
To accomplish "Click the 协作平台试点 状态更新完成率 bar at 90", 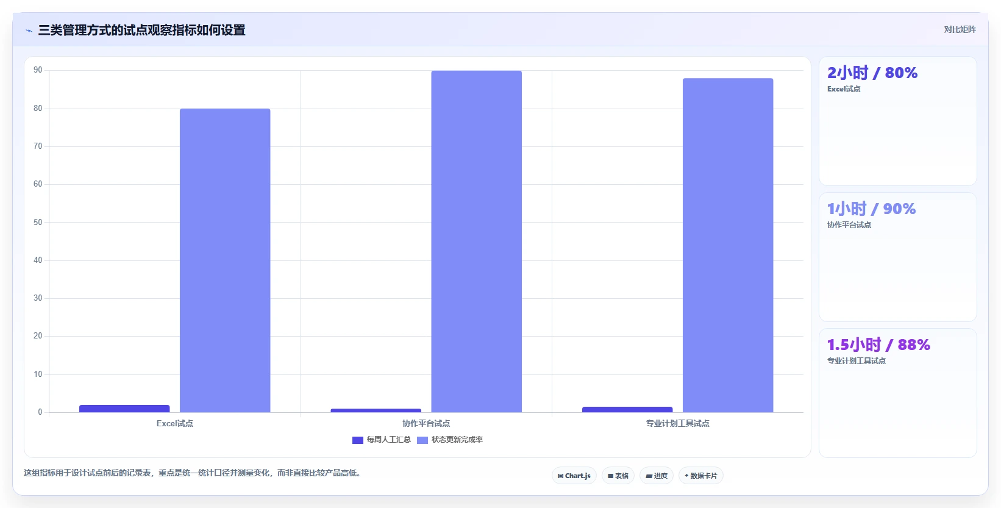I will [x=477, y=241].
